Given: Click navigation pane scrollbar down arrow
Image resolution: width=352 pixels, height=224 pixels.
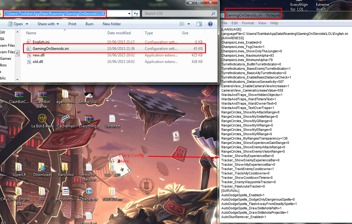Looking at the screenshot, I should point(17,79).
